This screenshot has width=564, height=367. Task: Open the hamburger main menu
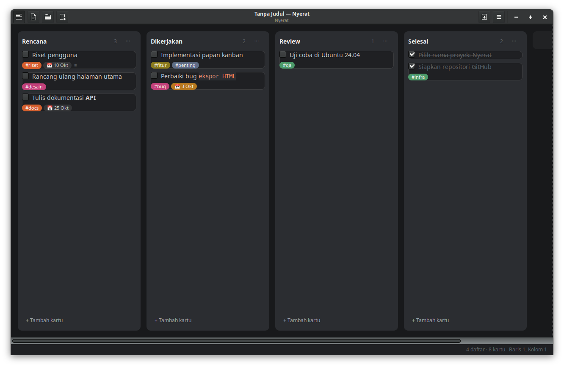click(499, 17)
